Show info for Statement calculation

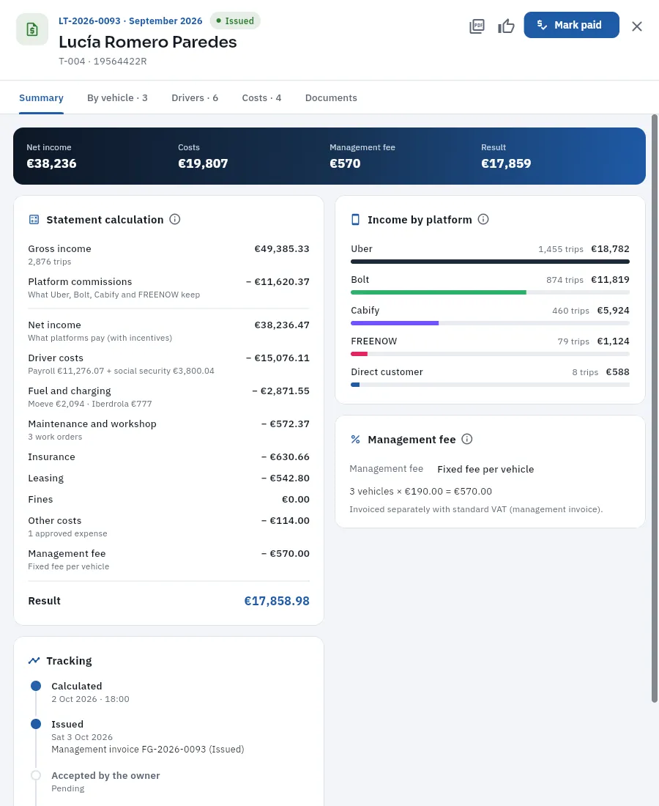click(x=175, y=220)
